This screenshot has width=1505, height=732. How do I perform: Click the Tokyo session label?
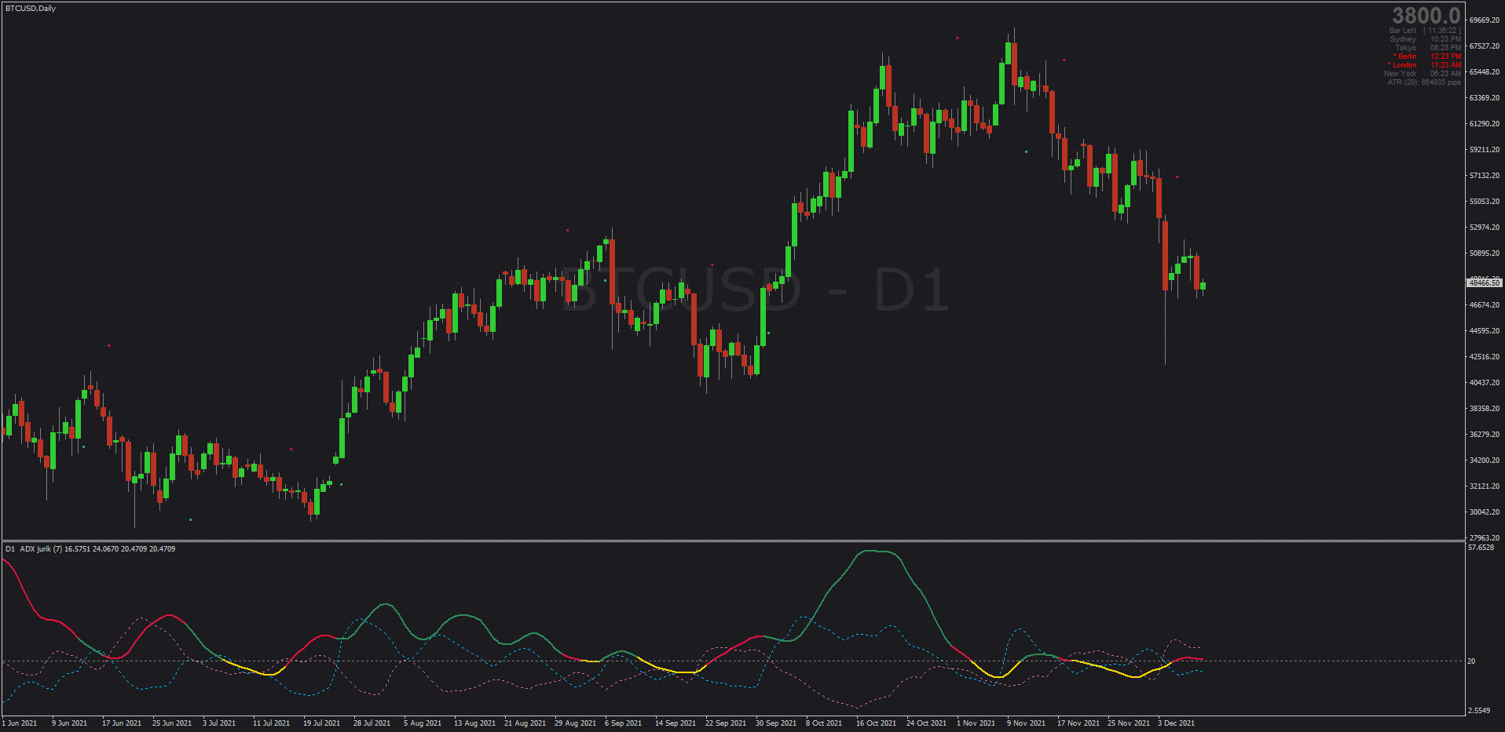[x=1406, y=48]
